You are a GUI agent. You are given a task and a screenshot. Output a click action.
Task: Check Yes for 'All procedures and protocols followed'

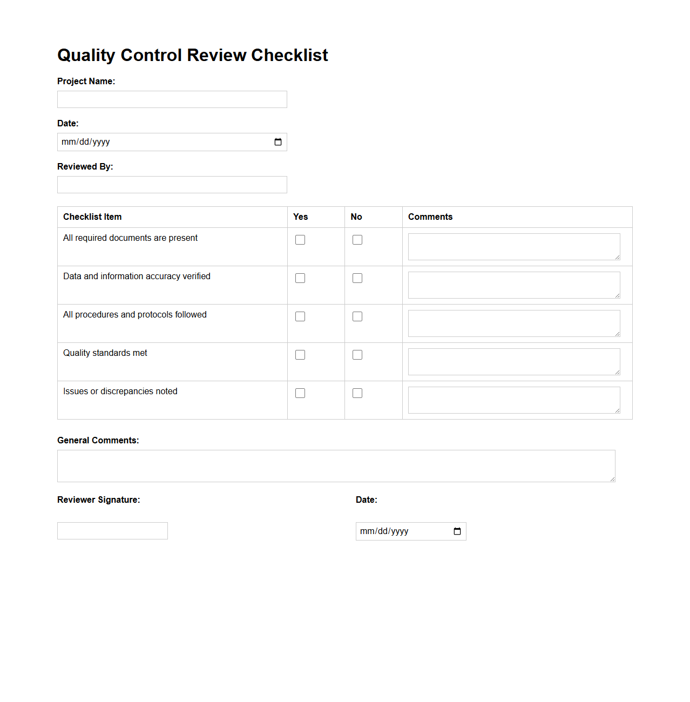coord(300,316)
